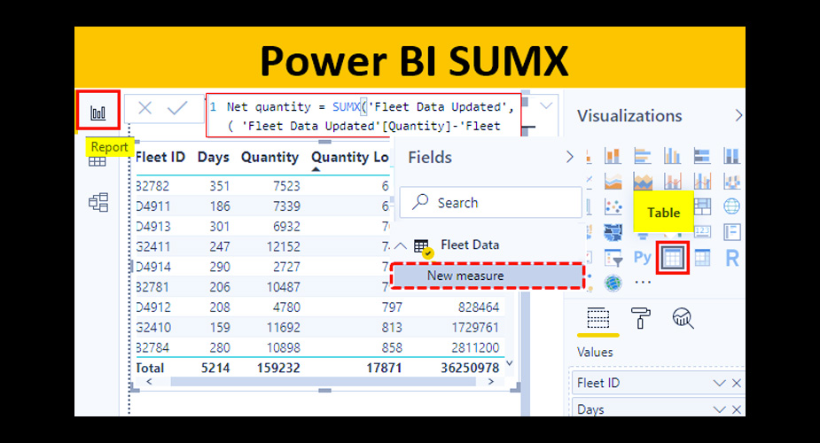Cancel the formula with the X icon
Screen dimensions: 820x443
tap(144, 108)
